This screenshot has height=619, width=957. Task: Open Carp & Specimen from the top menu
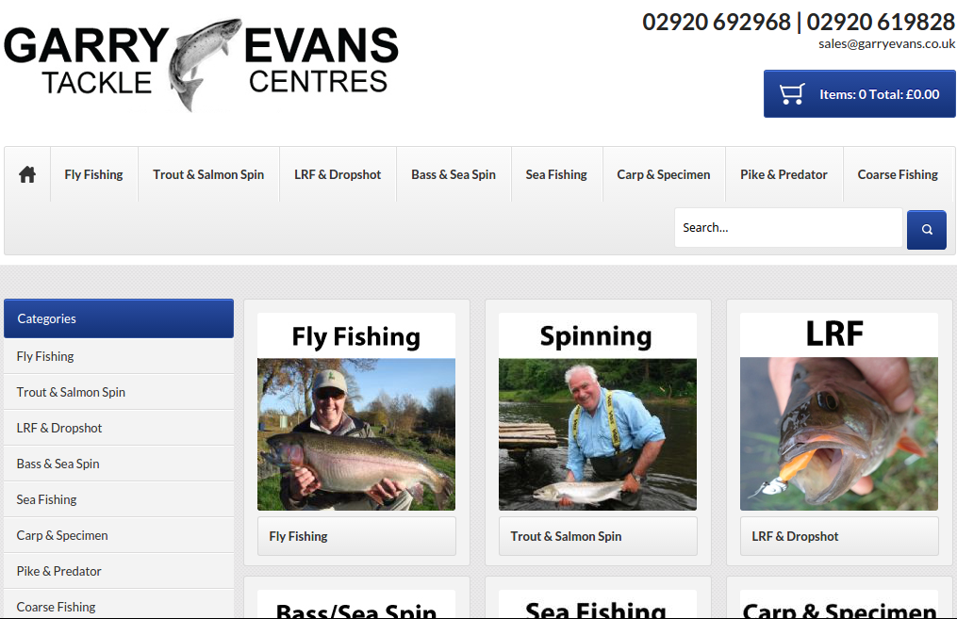point(664,174)
